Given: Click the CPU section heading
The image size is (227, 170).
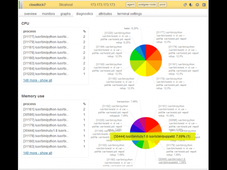Looking at the screenshot, I should [x=25, y=24].
